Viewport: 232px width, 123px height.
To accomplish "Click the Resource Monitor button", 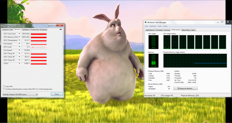I will click(x=185, y=88).
